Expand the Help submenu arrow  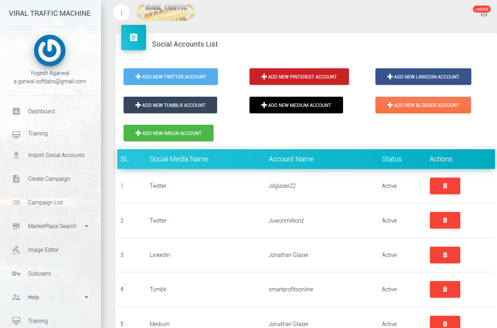(86, 297)
